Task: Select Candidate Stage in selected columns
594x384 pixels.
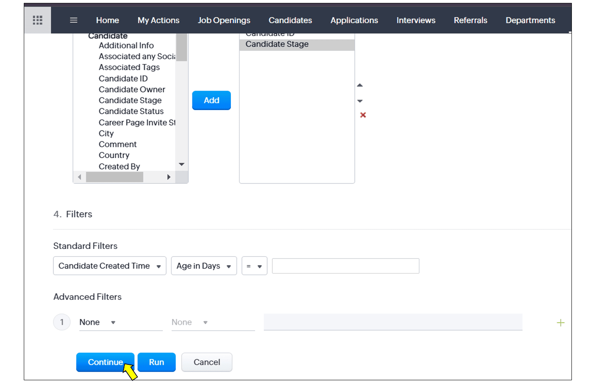Action: point(297,44)
